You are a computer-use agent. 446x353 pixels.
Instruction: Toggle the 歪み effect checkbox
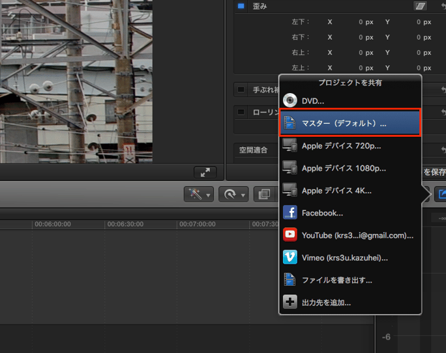(241, 6)
